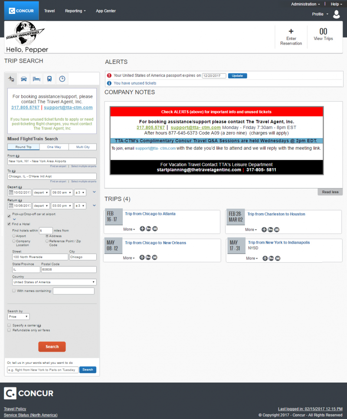
Task: Click the hotel Street address field
Action: [40, 257]
